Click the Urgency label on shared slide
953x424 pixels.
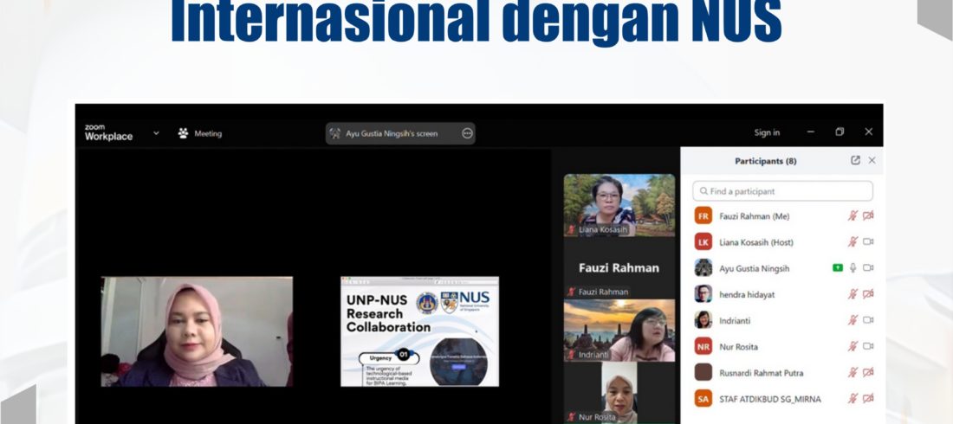380,357
